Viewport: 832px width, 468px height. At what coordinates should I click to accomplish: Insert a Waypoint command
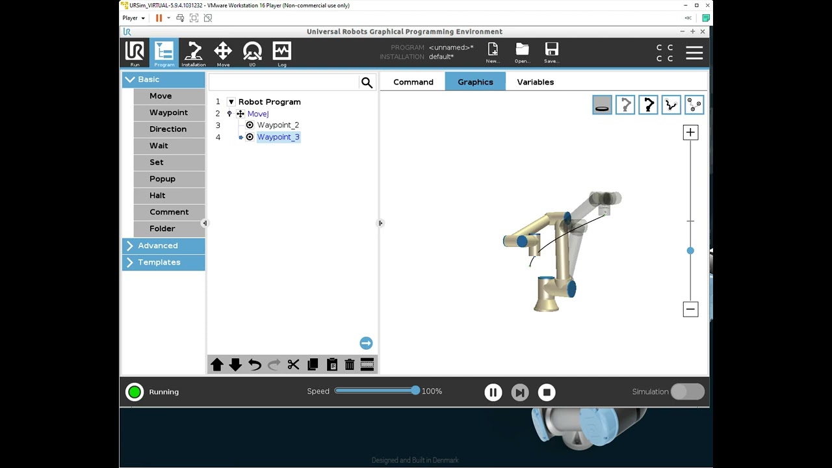(169, 112)
